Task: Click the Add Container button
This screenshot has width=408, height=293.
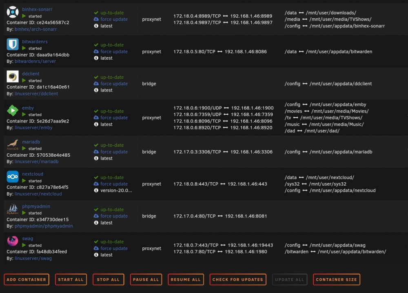Action: coord(26,280)
